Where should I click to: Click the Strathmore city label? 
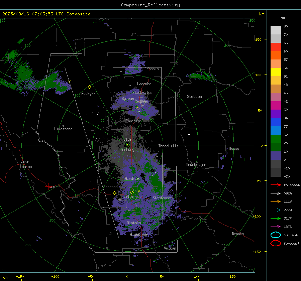pos(163,198)
